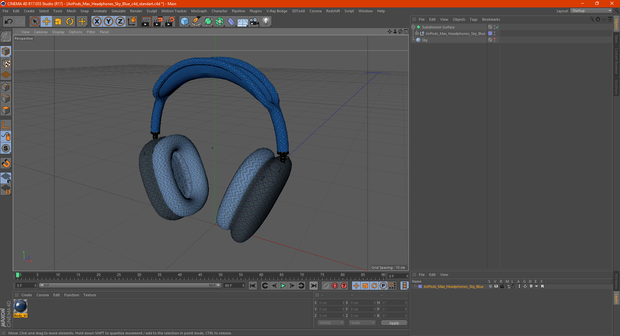Toggle X axis lock
This screenshot has width=620, height=336.
pos(97,22)
